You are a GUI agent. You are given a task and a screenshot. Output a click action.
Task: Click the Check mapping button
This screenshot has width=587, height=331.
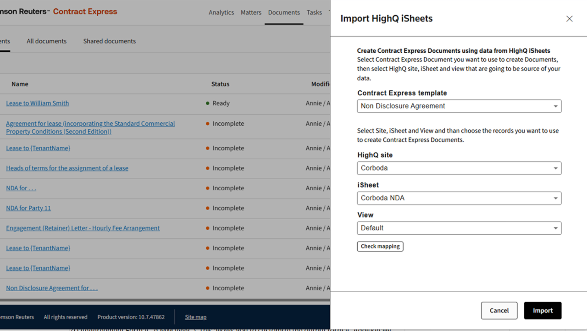pyautogui.click(x=380, y=246)
